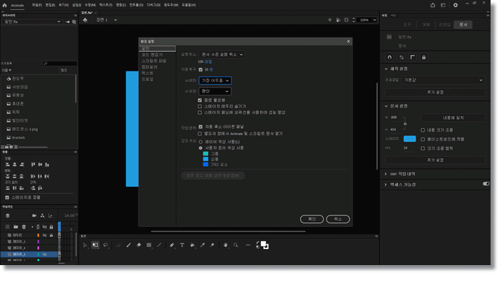Click the camera icon in the timeline panel

34,215
